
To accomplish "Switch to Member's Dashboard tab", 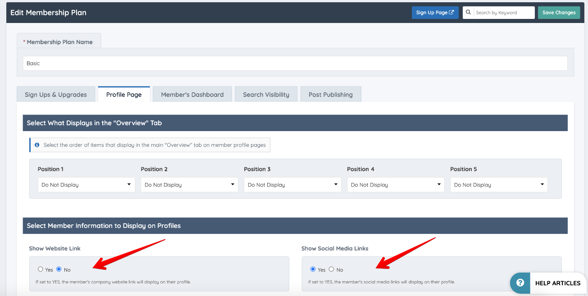I will [192, 94].
